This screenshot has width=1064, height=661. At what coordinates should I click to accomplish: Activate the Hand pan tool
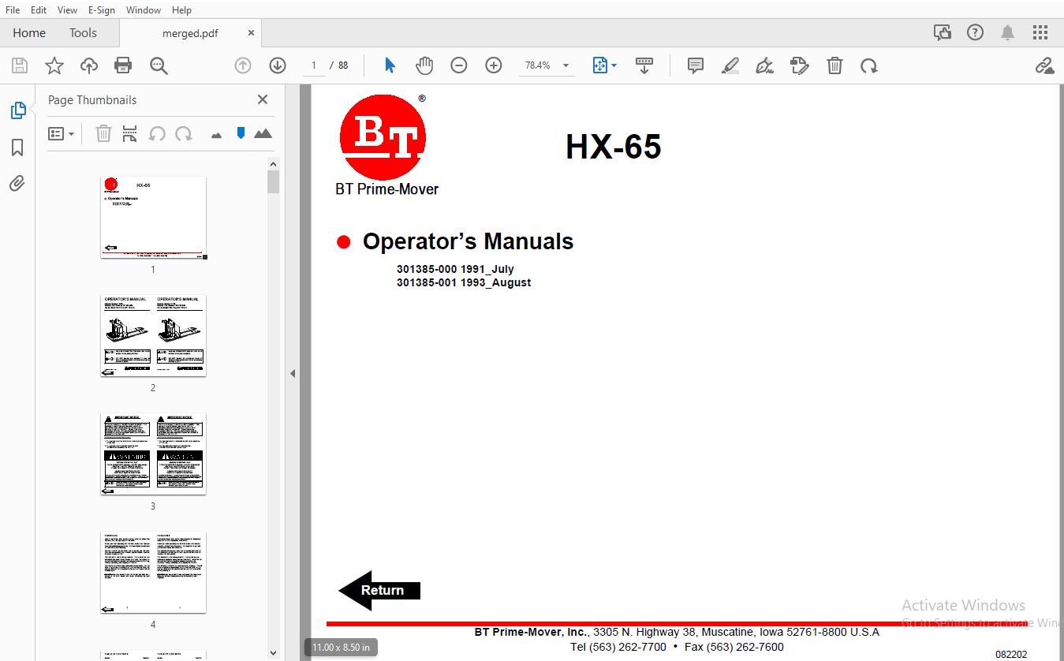pos(424,65)
